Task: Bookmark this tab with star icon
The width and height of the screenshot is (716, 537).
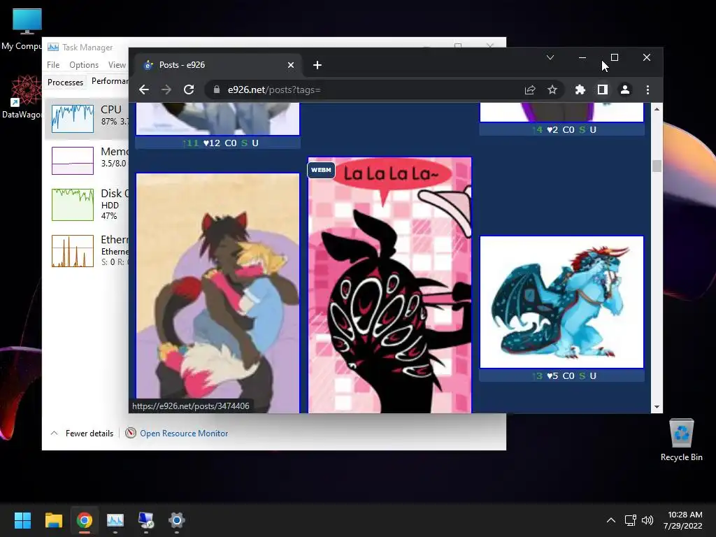Action: point(552,90)
